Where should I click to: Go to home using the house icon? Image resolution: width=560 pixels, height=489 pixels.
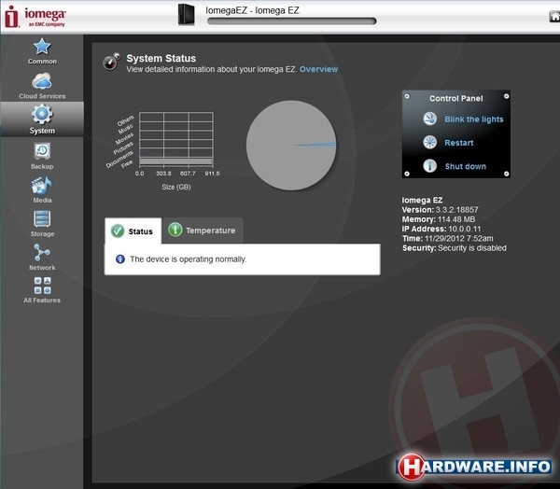[554, 17]
